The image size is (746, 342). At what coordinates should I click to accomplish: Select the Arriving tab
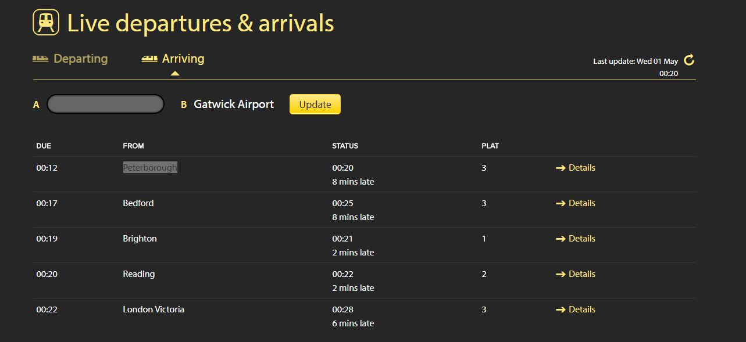[183, 59]
